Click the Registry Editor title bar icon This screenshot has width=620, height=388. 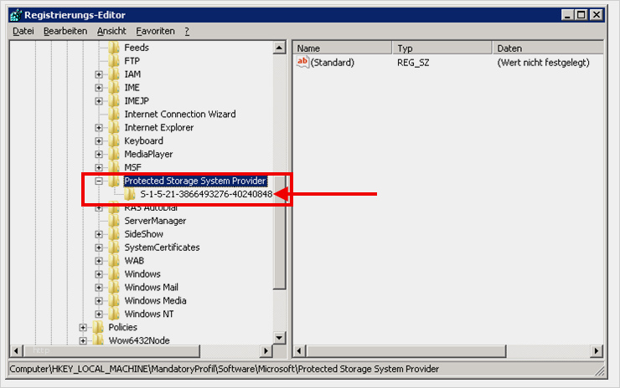pos(14,14)
